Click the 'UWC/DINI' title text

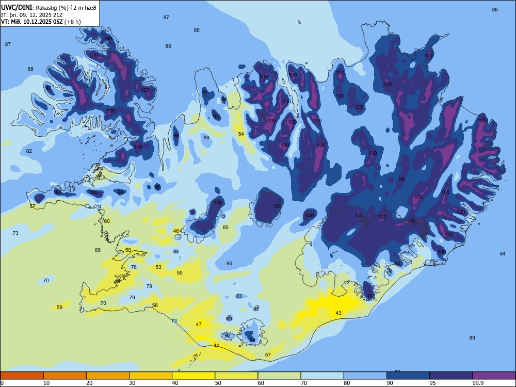pyautogui.click(x=17, y=8)
